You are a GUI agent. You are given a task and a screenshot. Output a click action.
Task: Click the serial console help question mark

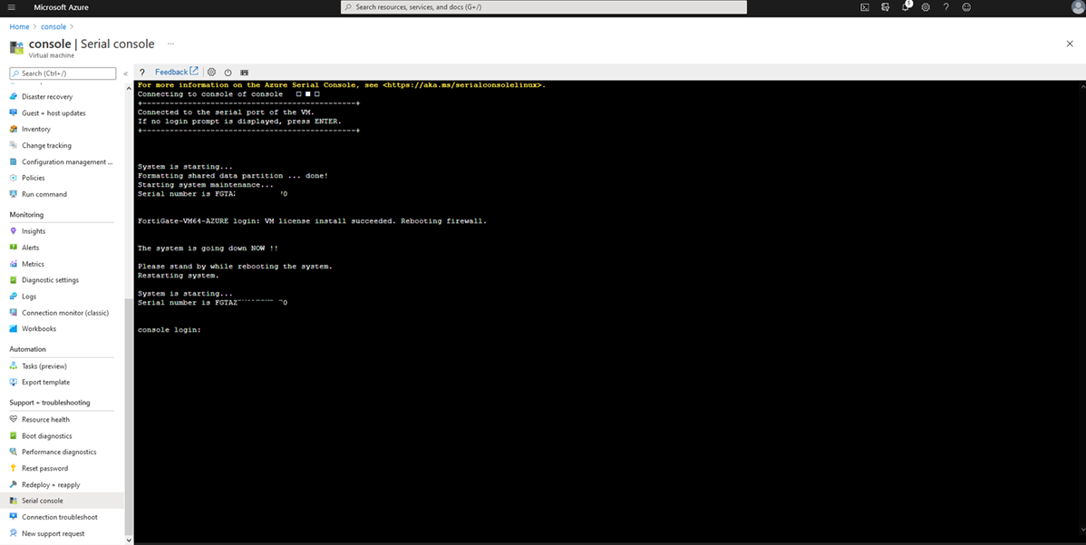pos(142,72)
